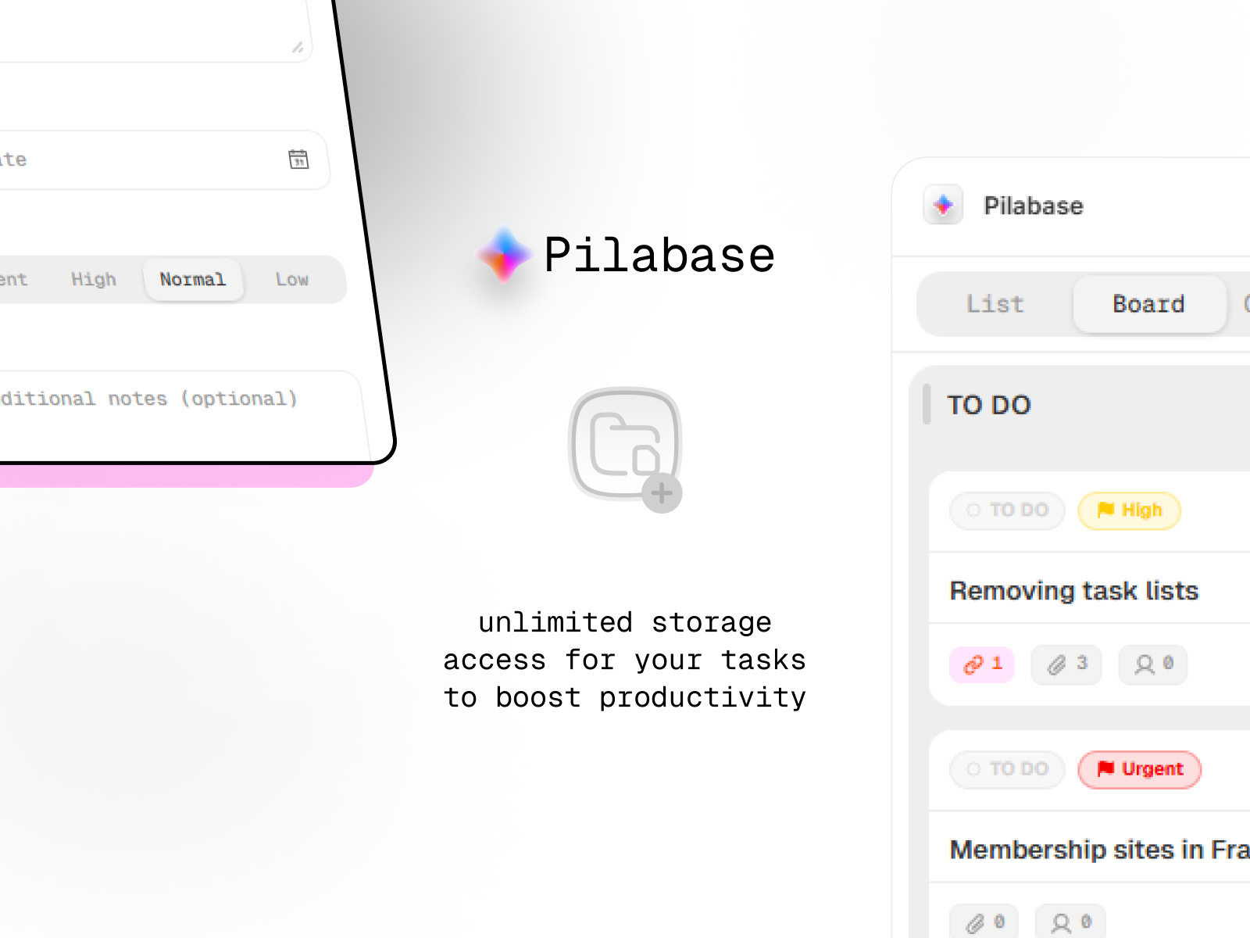Click the status circle on the TO DO badge
The height and width of the screenshot is (938, 1250).
973,510
